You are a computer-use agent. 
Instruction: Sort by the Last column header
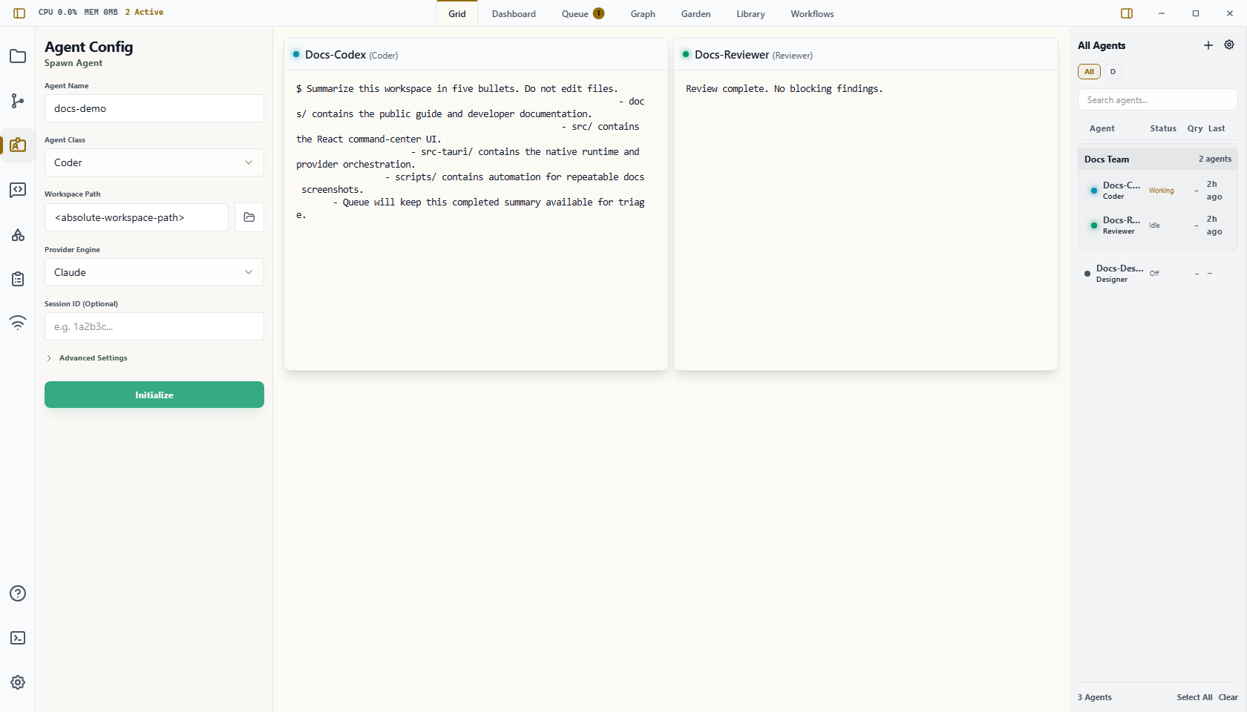pyautogui.click(x=1217, y=128)
